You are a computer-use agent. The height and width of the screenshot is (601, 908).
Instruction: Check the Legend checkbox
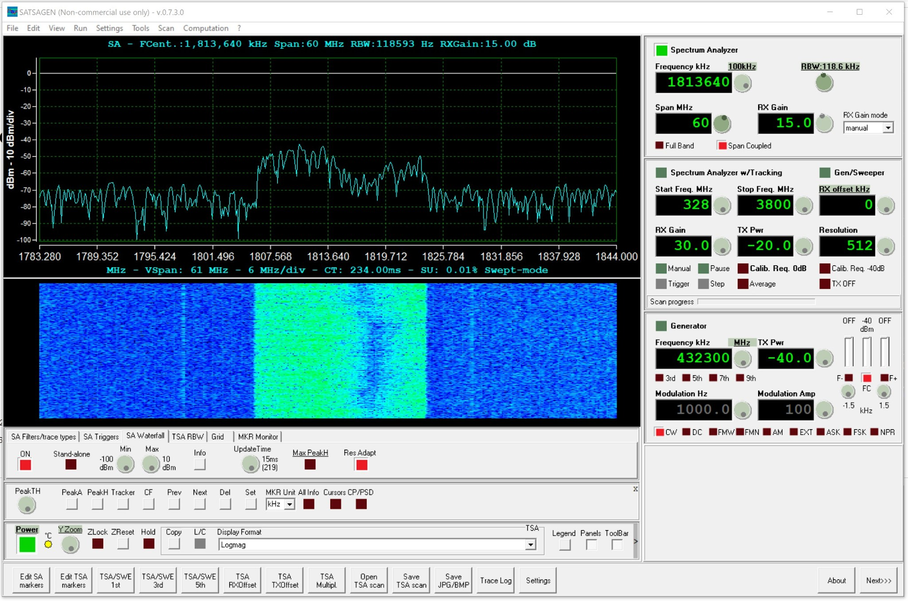point(564,545)
